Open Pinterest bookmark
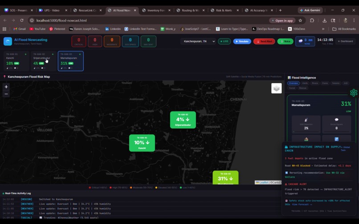 coord(57,29)
